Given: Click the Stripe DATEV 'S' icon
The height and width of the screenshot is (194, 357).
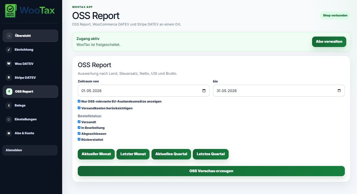Looking at the screenshot, I should [x=9, y=78].
